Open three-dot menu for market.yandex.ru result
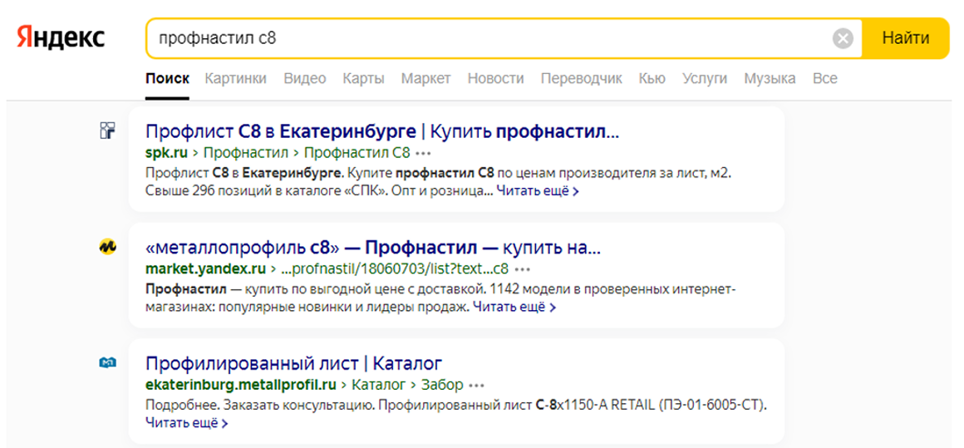The height and width of the screenshot is (448, 964). point(522,269)
